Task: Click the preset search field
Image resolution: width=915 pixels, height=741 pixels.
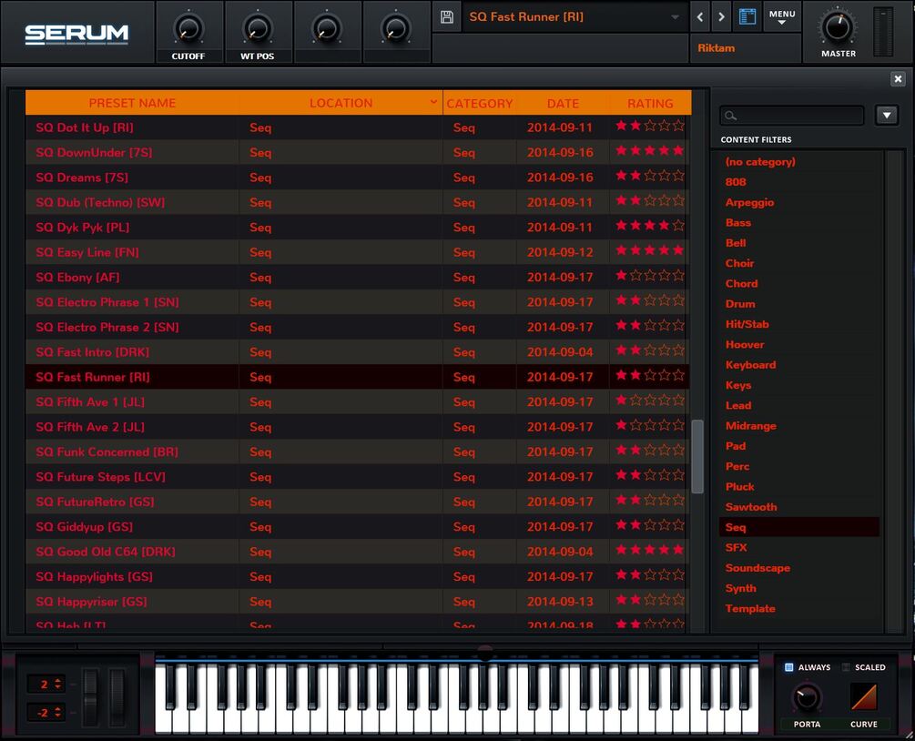Action: coord(792,116)
